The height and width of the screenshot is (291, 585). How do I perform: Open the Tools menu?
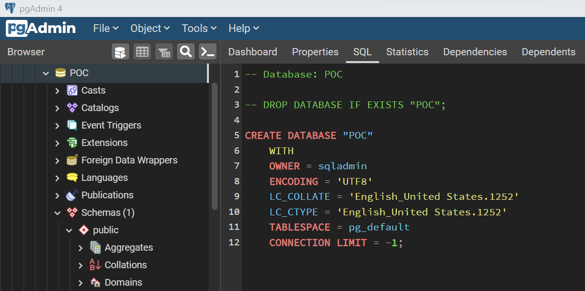point(199,29)
